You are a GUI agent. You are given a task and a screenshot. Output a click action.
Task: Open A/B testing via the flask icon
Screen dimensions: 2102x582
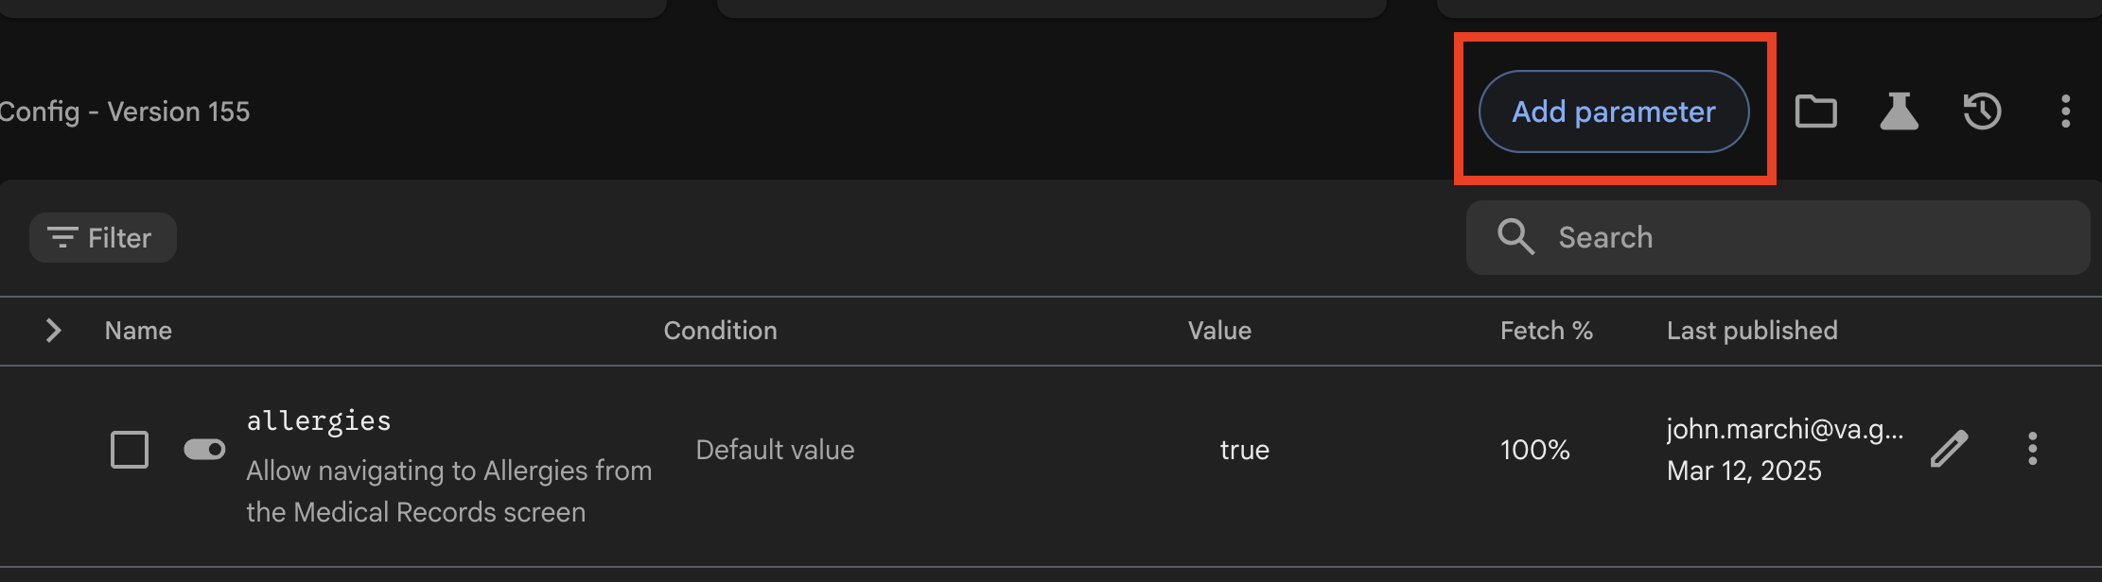[x=1899, y=111]
